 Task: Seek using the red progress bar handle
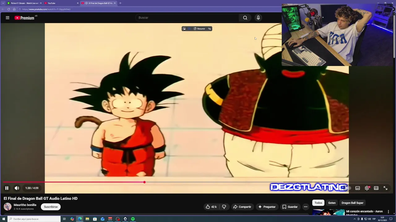pyautogui.click(x=144, y=182)
